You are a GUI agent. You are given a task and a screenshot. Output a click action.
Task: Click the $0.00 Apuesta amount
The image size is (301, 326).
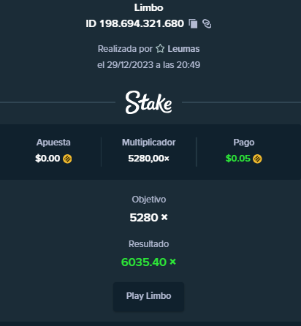47,159
